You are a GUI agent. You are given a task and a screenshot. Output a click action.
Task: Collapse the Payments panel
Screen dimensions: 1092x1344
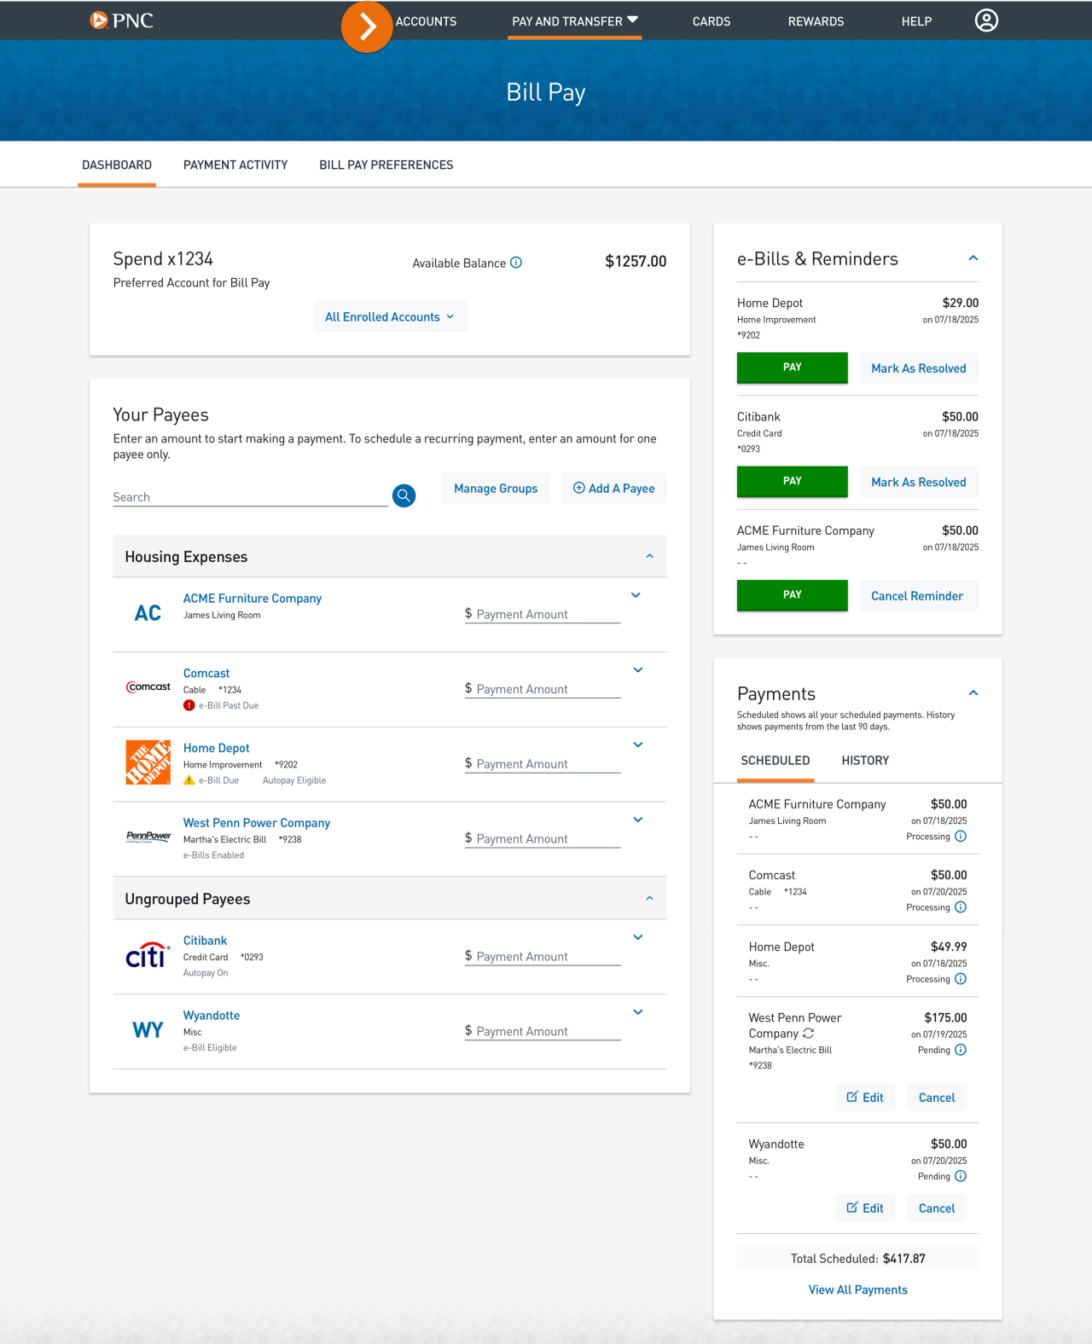coord(973,692)
